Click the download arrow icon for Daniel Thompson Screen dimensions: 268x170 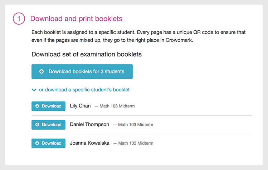point(37,125)
